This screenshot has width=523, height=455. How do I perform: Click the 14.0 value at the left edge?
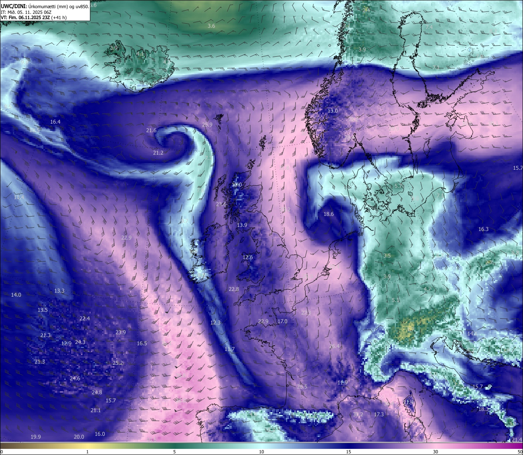[16, 295]
